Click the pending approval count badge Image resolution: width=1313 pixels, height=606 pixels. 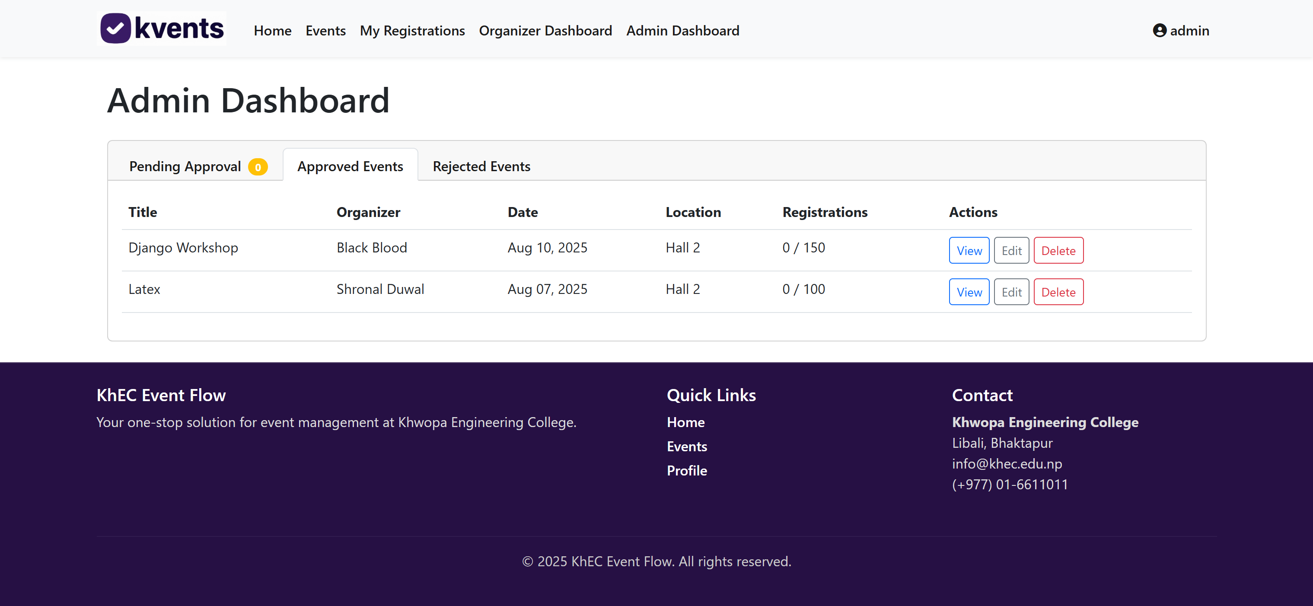click(258, 167)
